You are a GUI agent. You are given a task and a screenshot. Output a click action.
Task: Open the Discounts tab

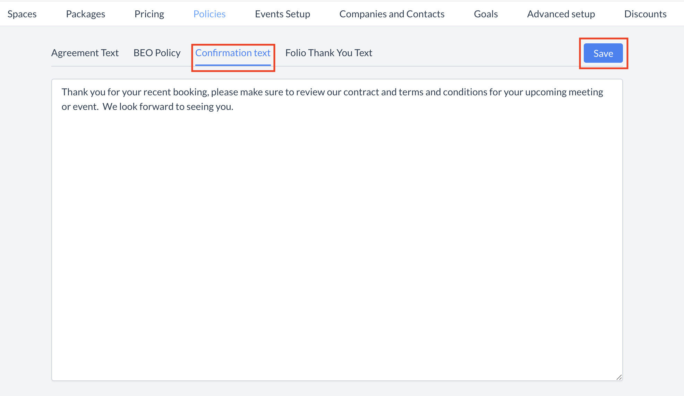tap(645, 14)
